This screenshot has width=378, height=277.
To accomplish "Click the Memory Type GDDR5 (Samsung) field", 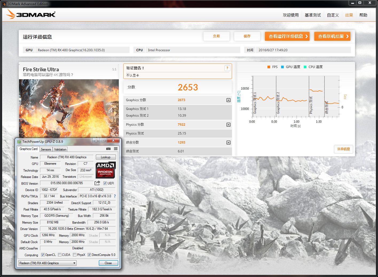I will [57, 216].
